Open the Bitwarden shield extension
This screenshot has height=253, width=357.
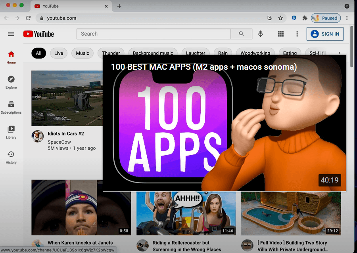pos(294,18)
